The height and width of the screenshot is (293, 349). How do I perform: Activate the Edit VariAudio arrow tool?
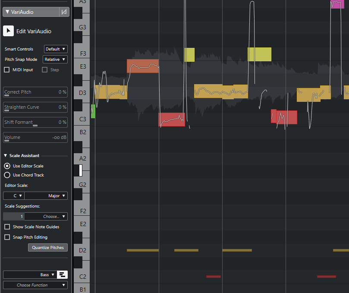point(8,31)
